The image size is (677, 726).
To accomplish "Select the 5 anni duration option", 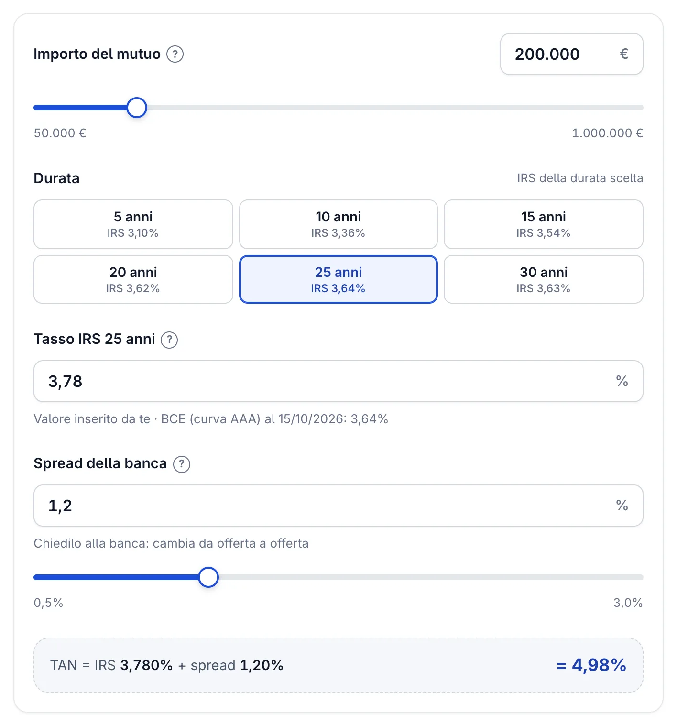I will (x=133, y=224).
